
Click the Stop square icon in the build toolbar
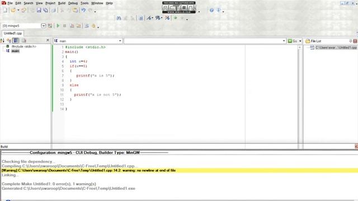pos(65,26)
